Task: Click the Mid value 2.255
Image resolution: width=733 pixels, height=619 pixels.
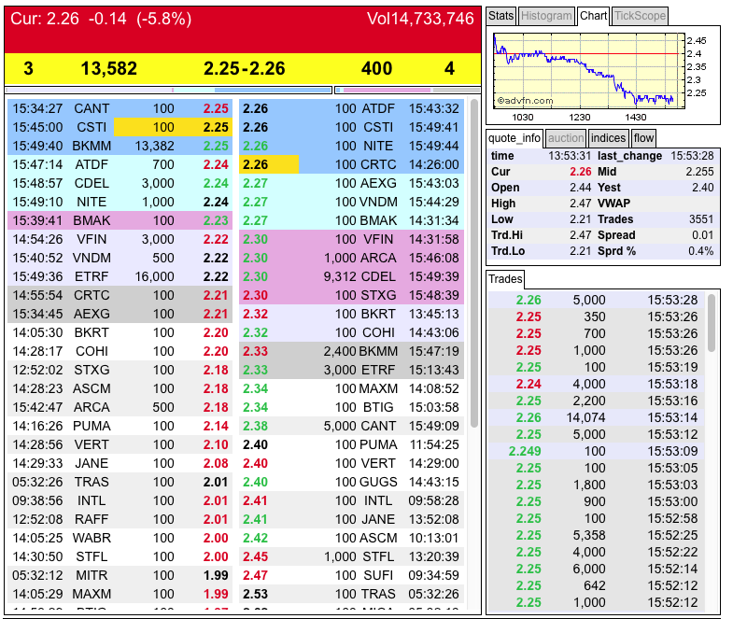Action: [699, 172]
